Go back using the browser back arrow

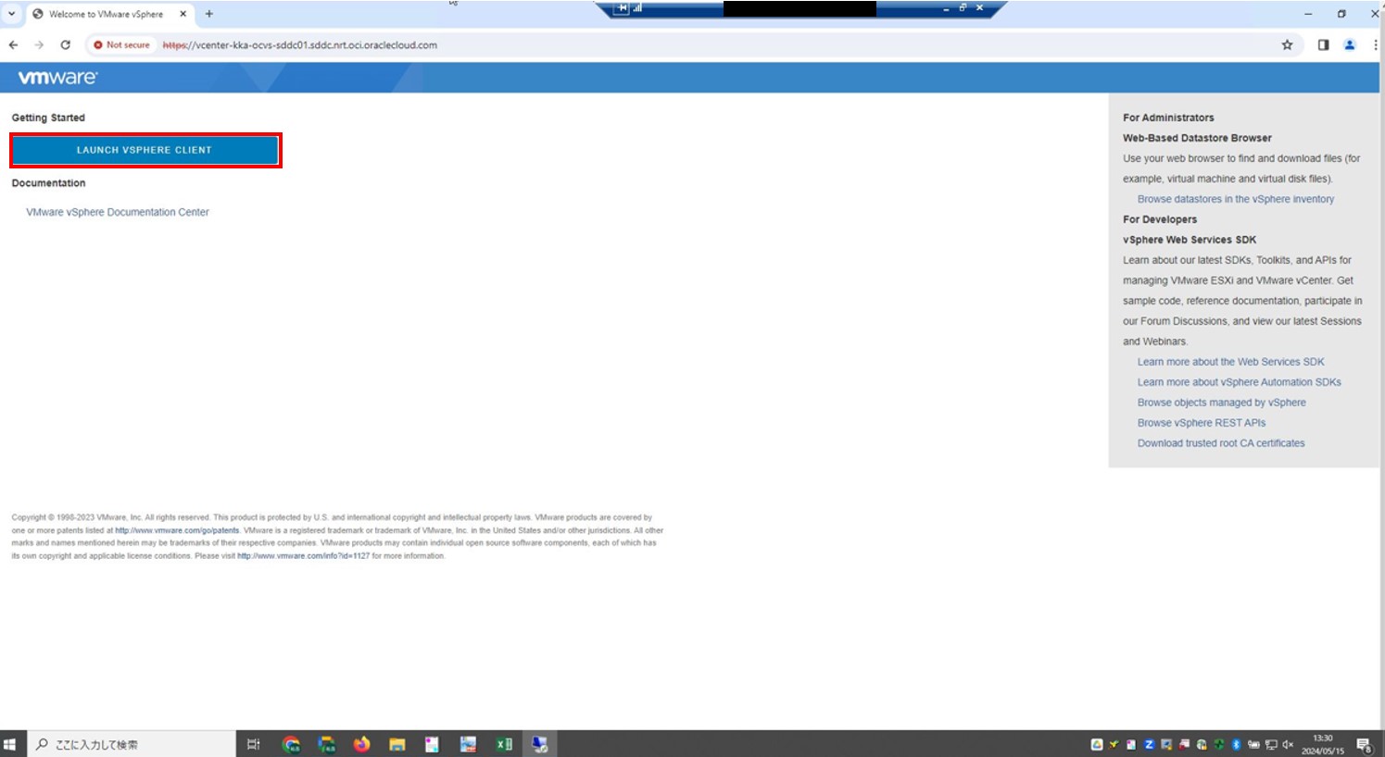[x=13, y=44]
